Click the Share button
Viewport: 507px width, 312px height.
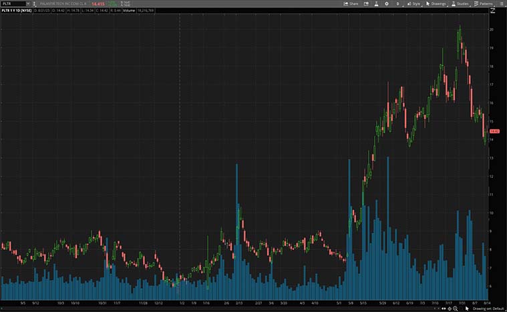click(x=351, y=4)
